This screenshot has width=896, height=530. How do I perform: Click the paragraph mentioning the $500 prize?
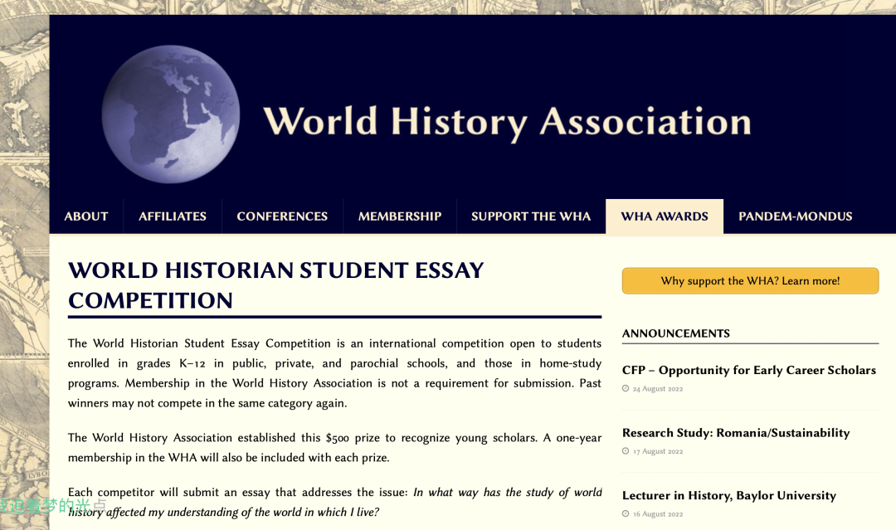click(334, 447)
